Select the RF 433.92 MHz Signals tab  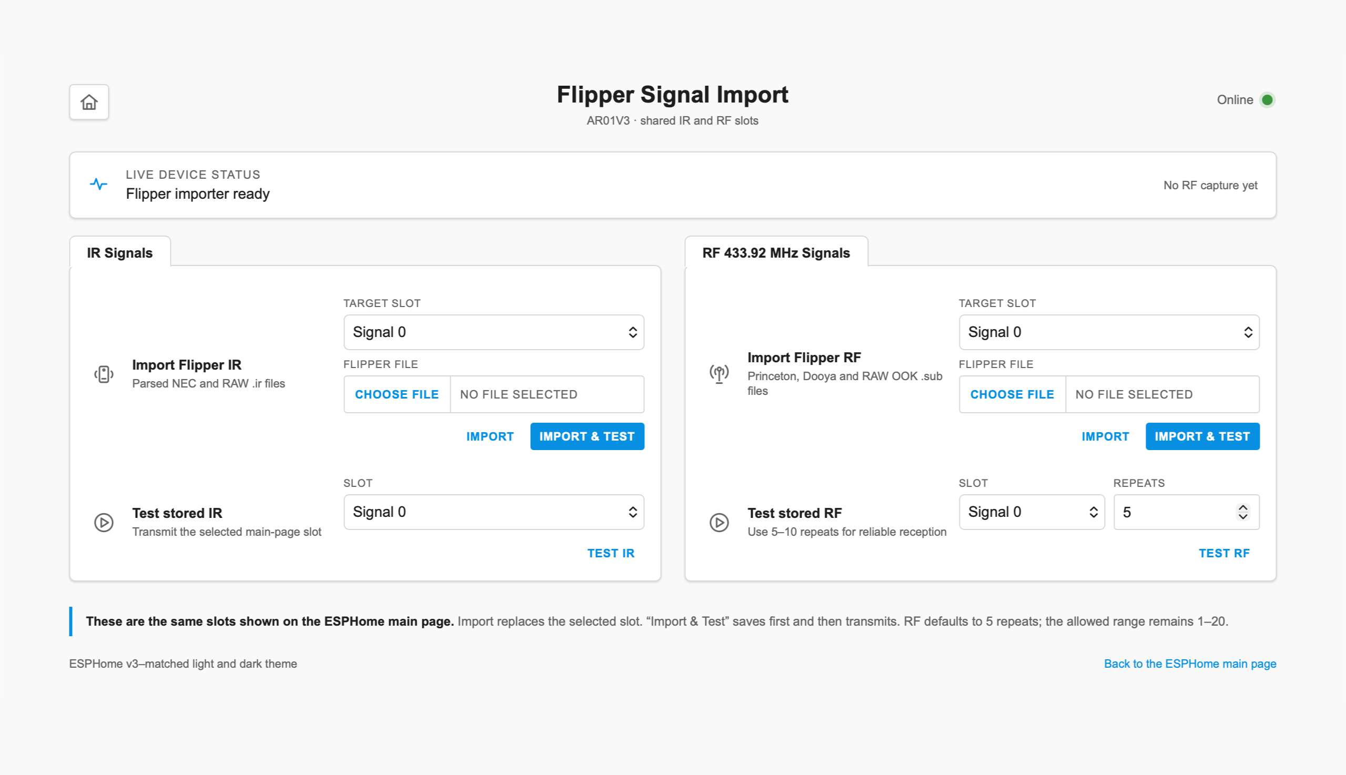[776, 252]
